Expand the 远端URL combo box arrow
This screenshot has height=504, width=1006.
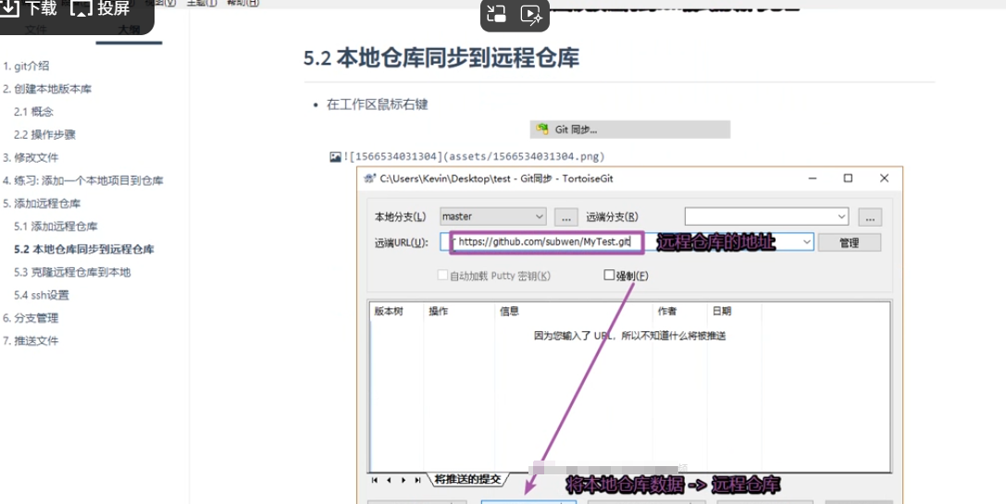tap(807, 242)
